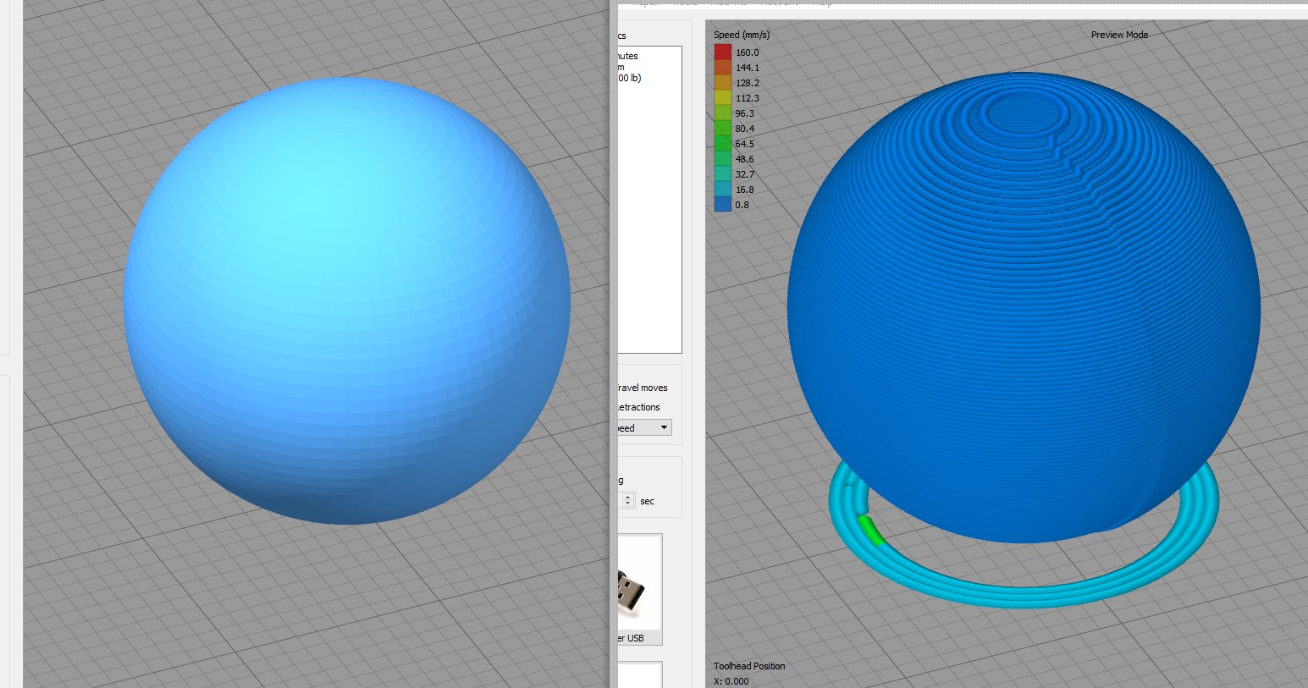Click the blue 0.8 speed swatch
The image size is (1308, 688).
tap(722, 204)
